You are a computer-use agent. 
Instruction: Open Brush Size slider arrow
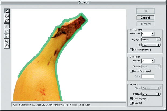[152, 34]
